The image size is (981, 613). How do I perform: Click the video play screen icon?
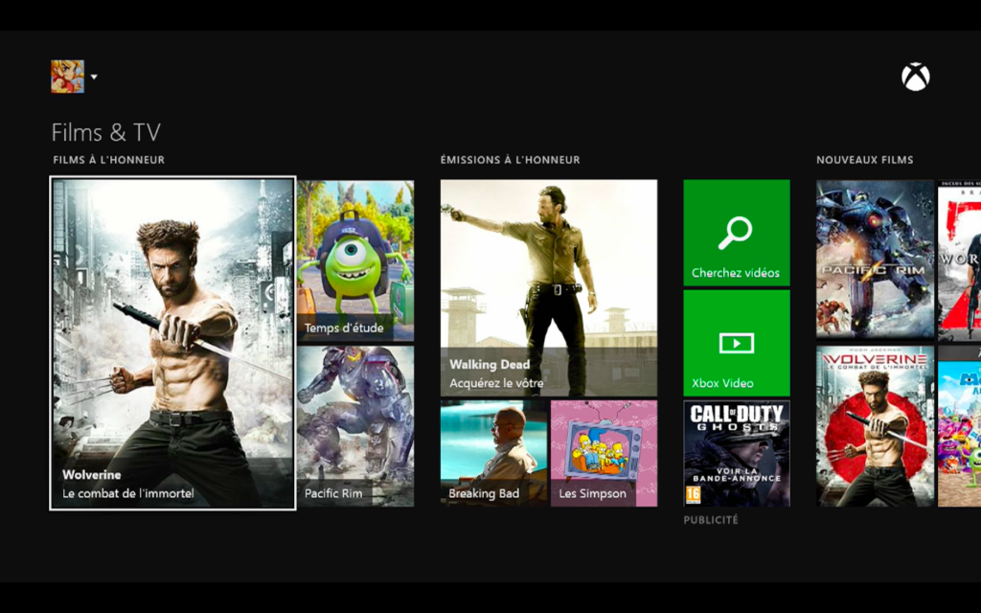click(x=737, y=343)
